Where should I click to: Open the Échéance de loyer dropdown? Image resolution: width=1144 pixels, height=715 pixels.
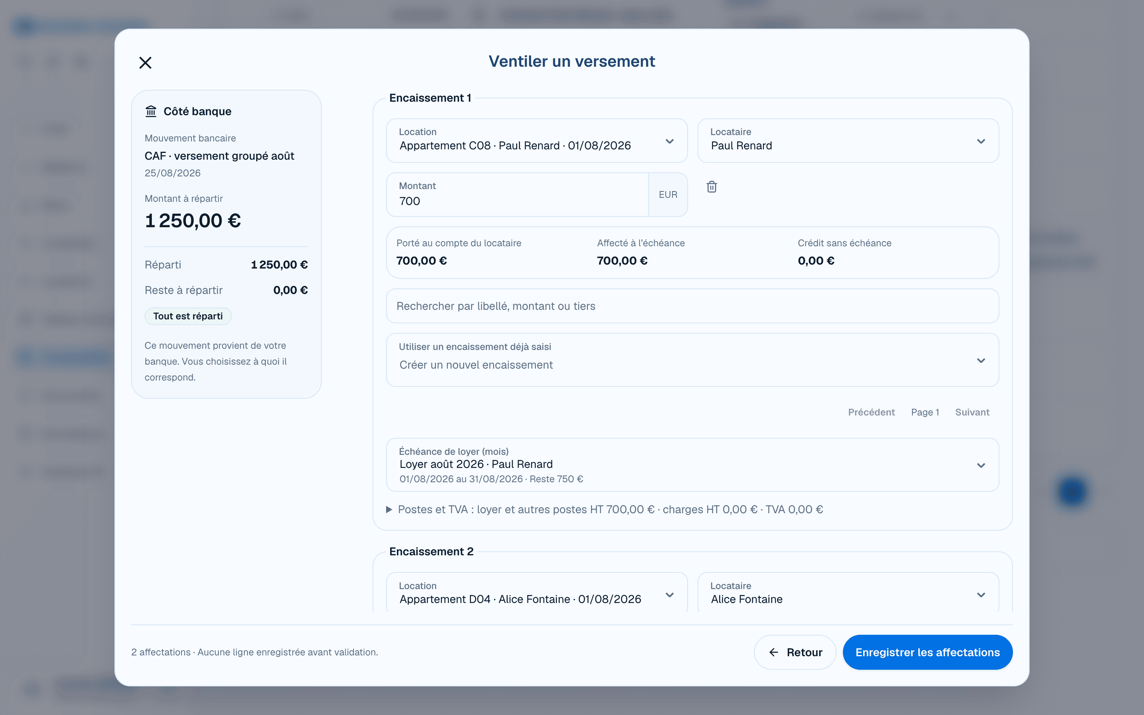(x=692, y=465)
